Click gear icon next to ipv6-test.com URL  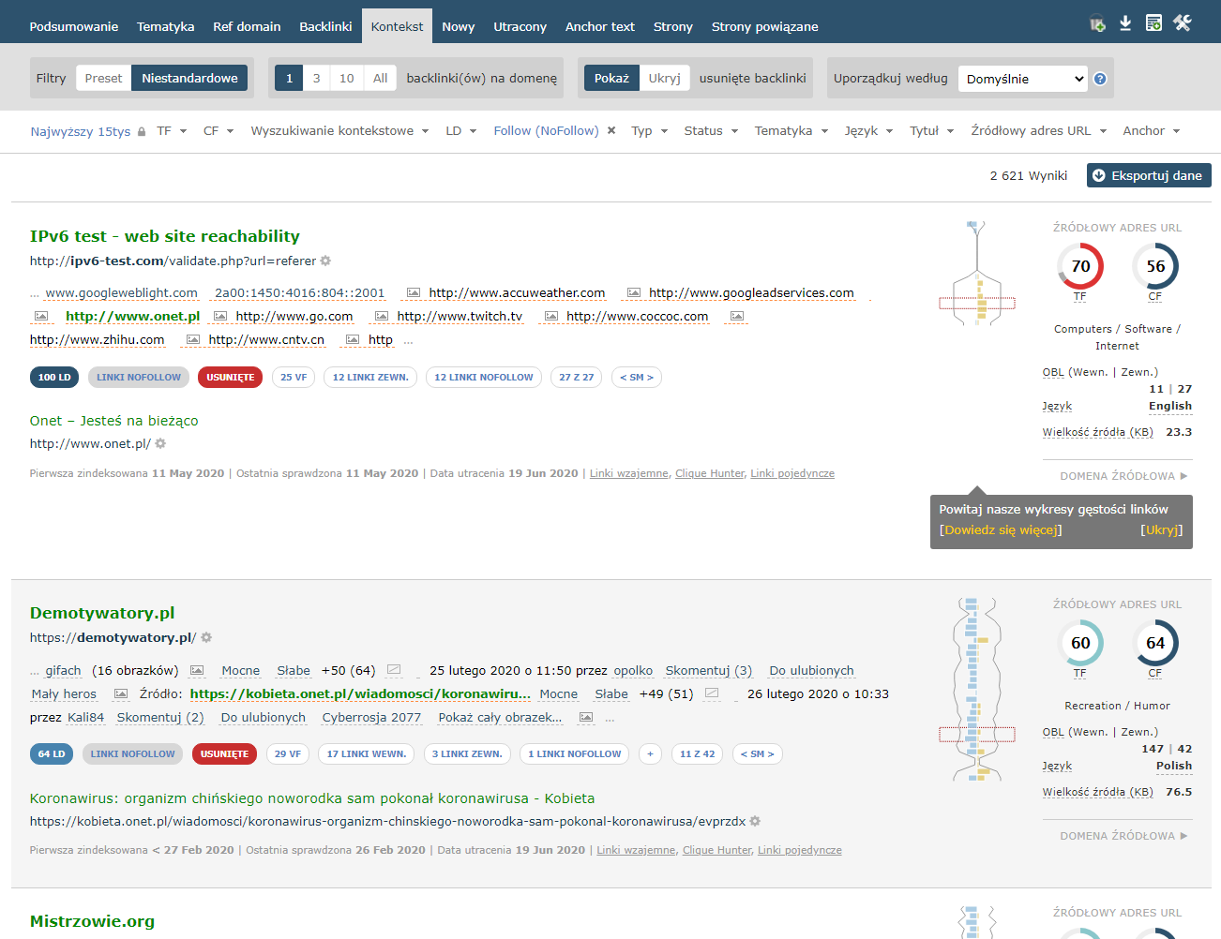tap(325, 261)
